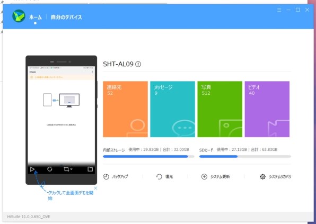Switch to the ホーム tab
The image size is (316, 224).
36,17
